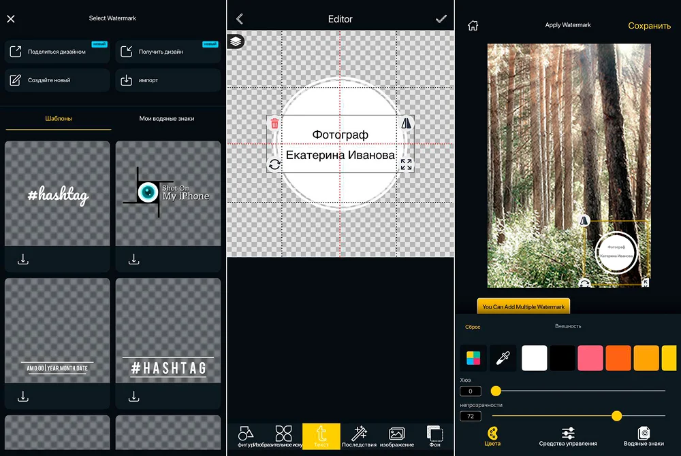Choose the white color swatch
681x456 pixels.
tap(534, 358)
